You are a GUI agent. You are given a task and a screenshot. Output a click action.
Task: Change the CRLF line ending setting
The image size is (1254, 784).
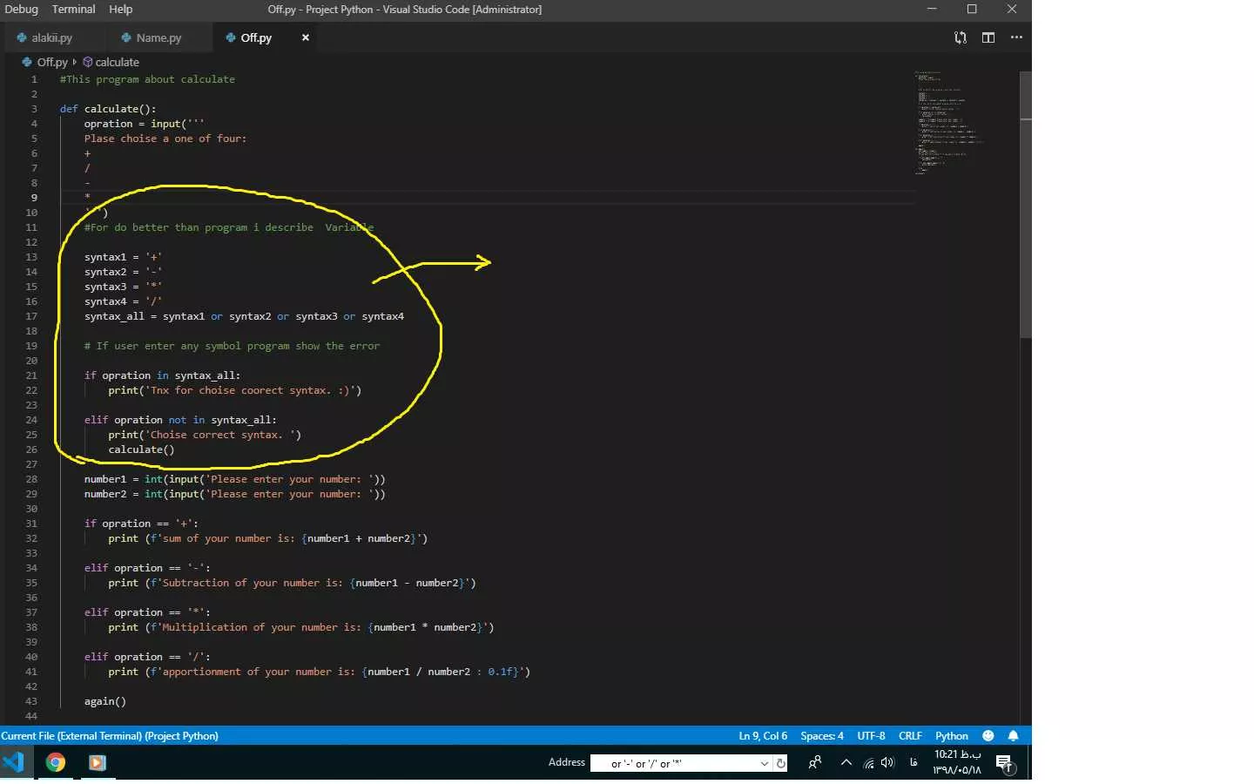click(x=910, y=736)
